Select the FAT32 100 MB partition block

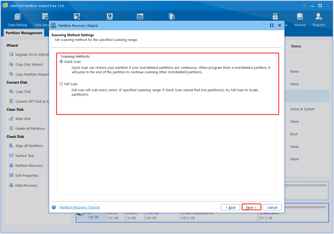click(115, 216)
